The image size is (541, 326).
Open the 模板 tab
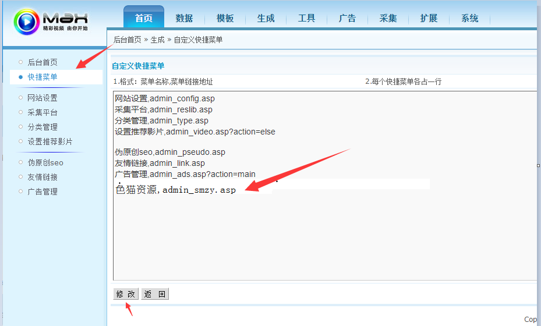click(x=225, y=18)
